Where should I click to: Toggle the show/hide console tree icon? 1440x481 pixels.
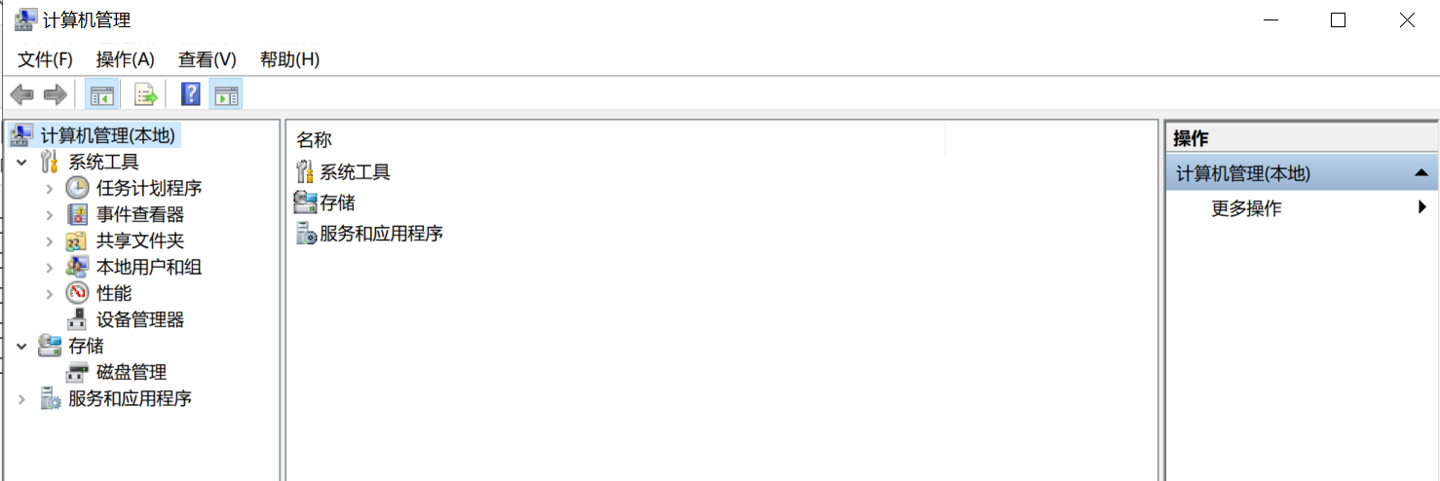102,94
